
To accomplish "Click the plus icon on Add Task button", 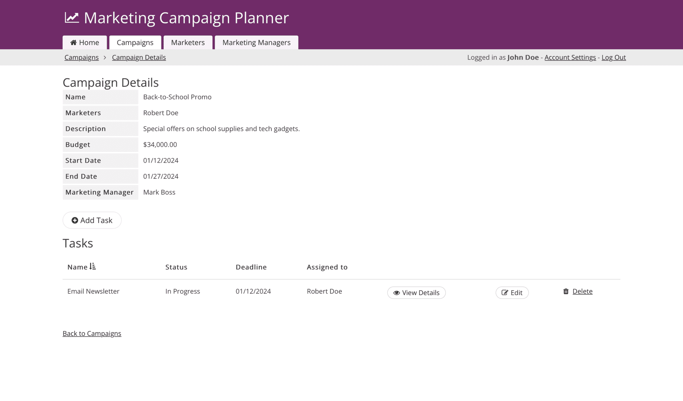I will [75, 220].
